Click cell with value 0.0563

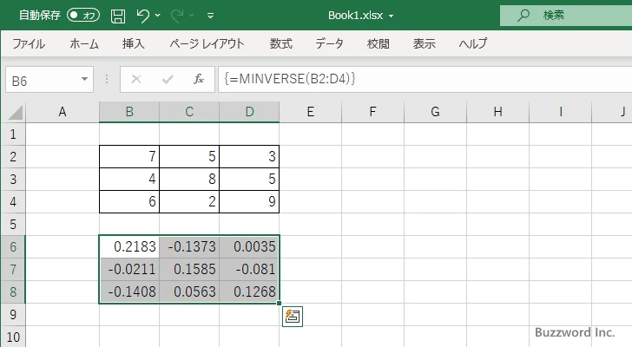pyautogui.click(x=189, y=291)
